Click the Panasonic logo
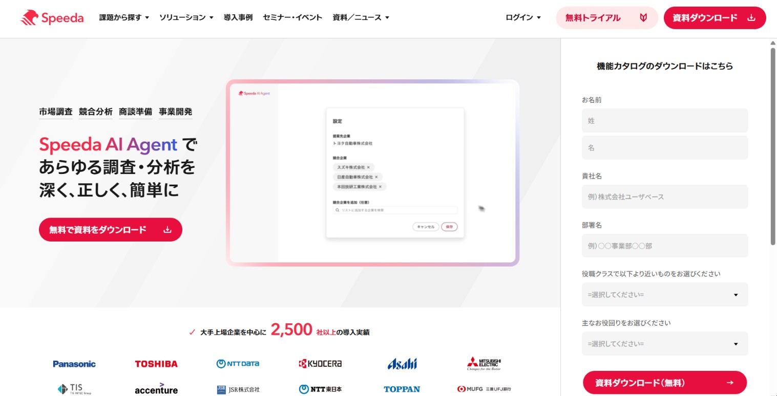 74,364
